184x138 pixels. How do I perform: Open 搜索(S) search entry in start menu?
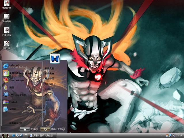click(x=48, y=95)
